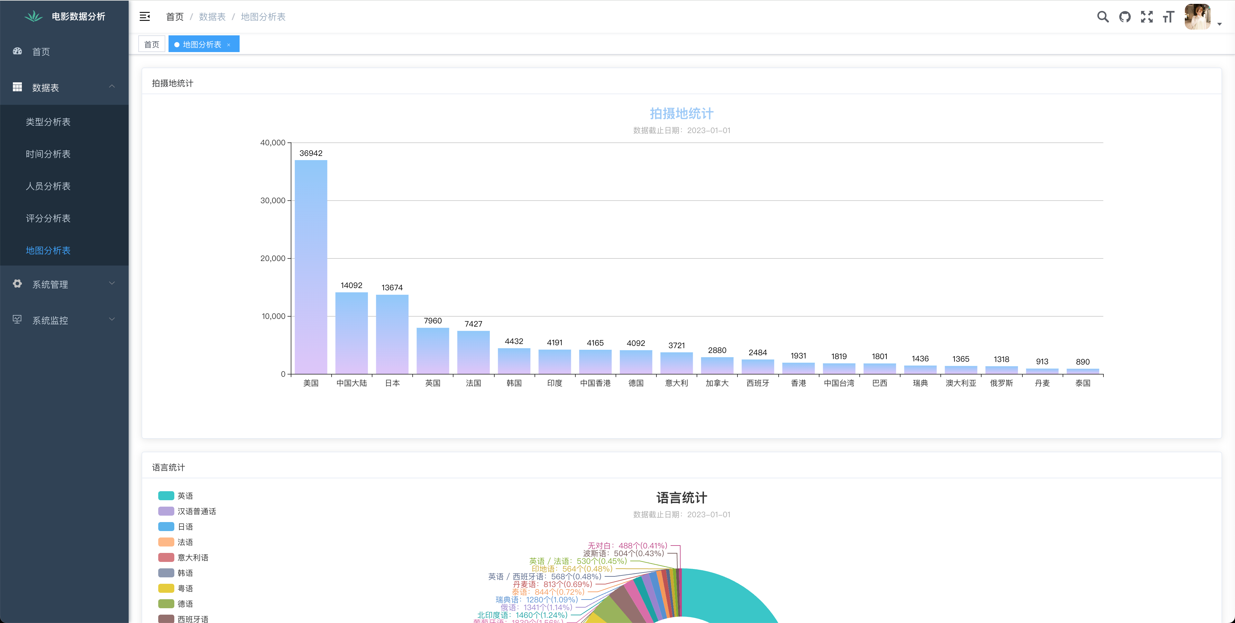The height and width of the screenshot is (623, 1235).
Task: Click the 无对白：488个 pie label
Action: pos(627,545)
